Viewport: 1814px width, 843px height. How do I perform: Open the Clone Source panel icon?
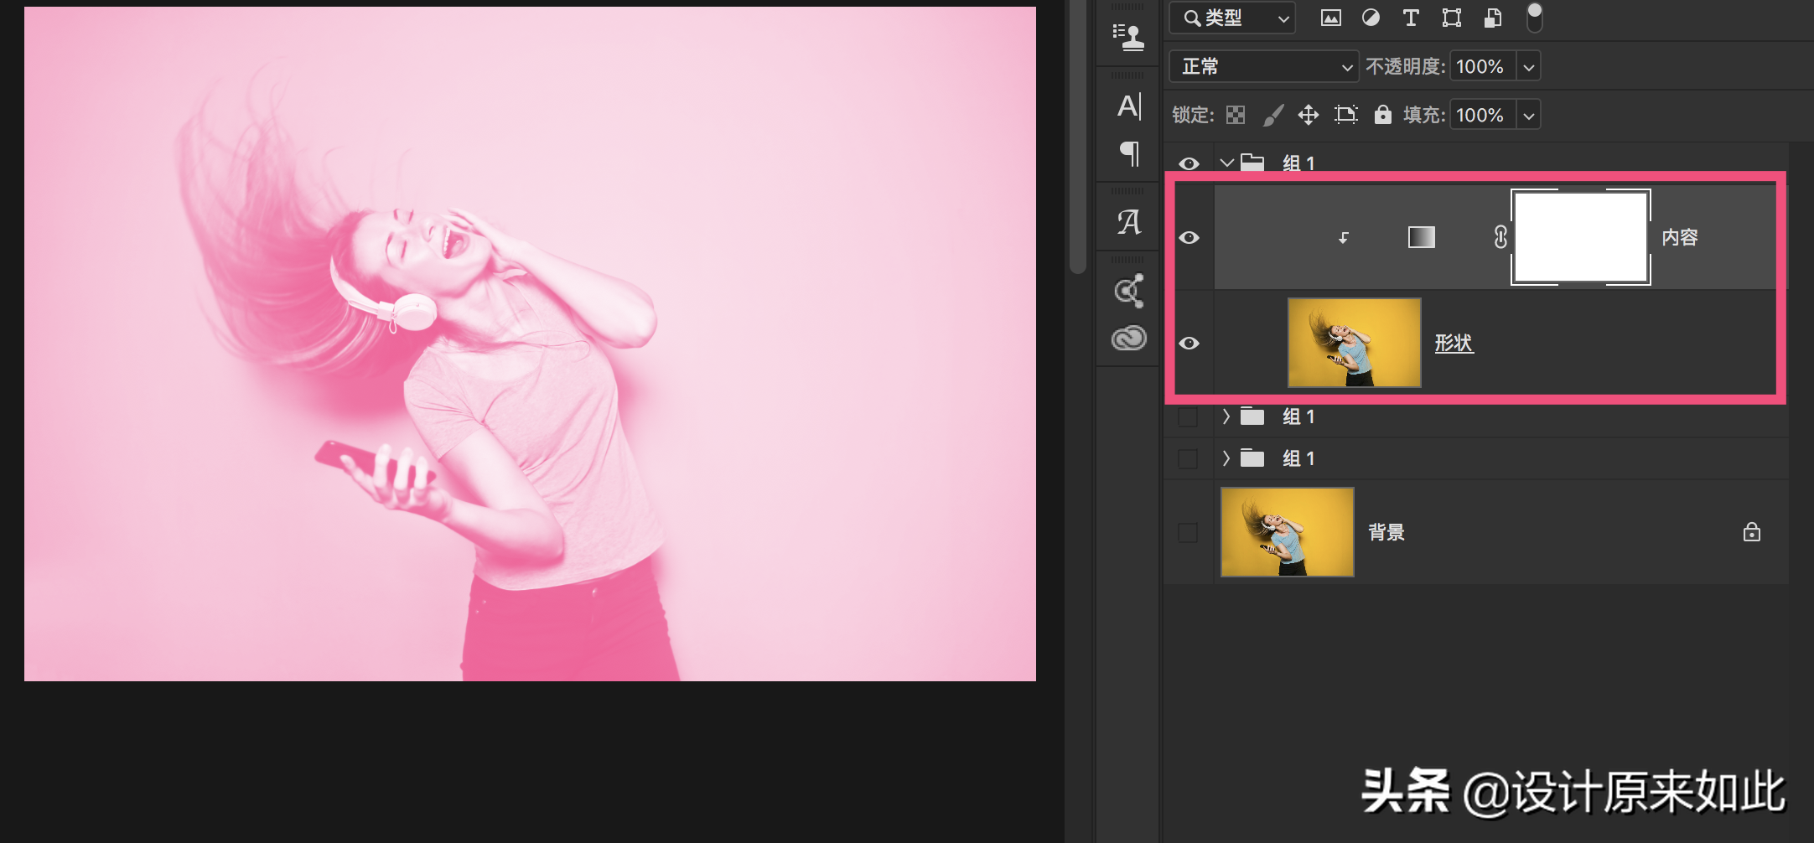[x=1128, y=37]
